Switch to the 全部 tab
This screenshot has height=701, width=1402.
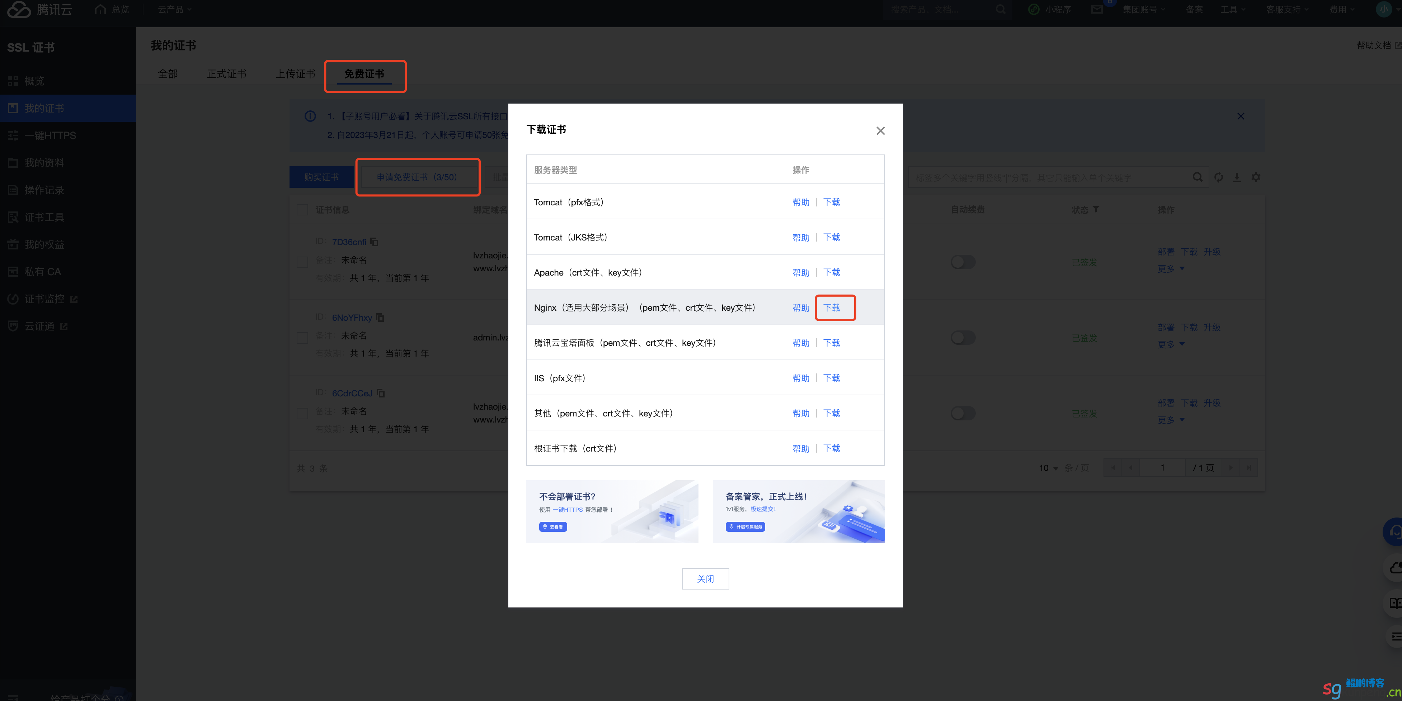pos(168,73)
